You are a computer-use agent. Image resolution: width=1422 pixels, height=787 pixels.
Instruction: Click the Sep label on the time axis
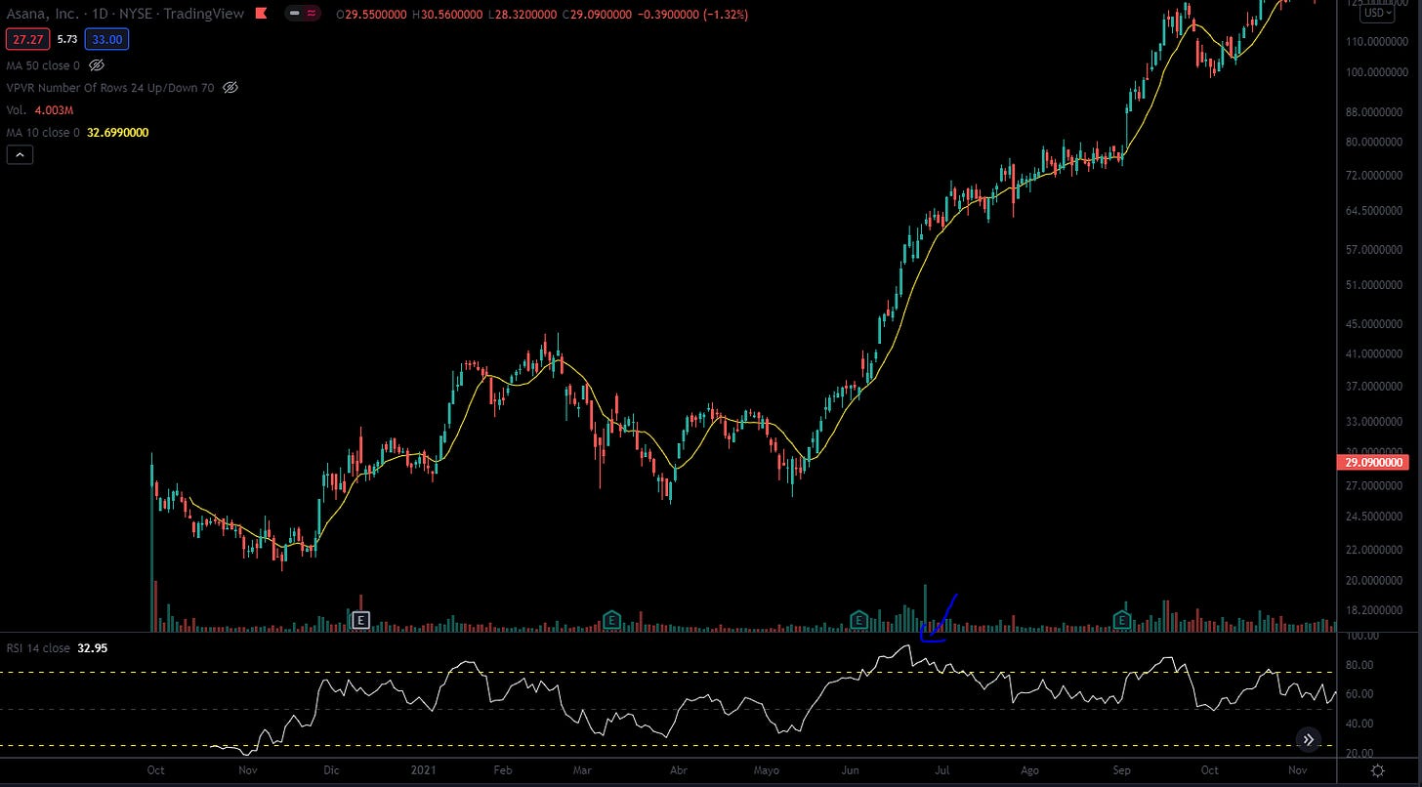point(1121,770)
